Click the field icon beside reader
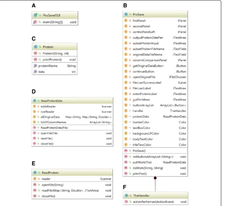Image resolution: width=225 pixels, height=206 pixels. [35, 179]
